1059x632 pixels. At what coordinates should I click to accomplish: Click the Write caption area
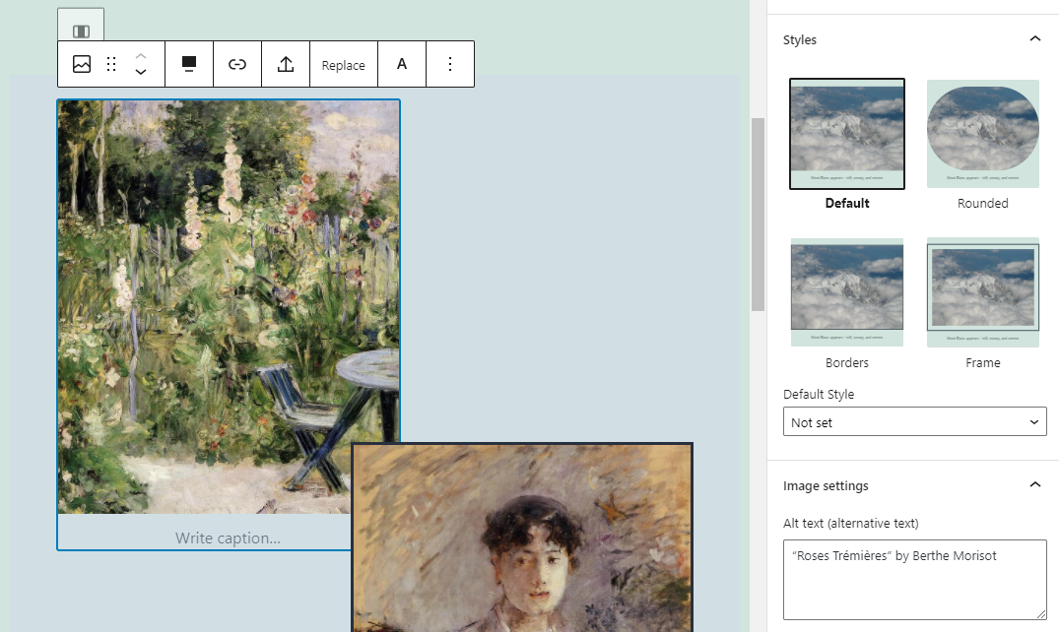(229, 537)
